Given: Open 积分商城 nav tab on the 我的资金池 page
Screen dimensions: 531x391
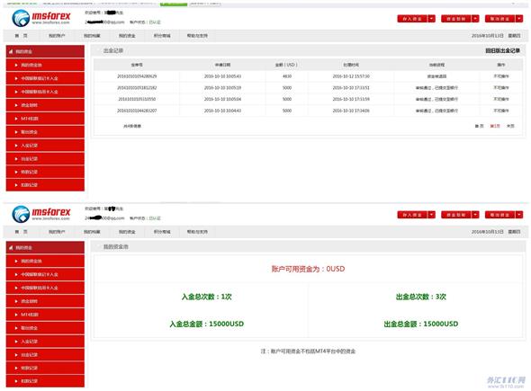Looking at the screenshot, I should coord(162,232).
